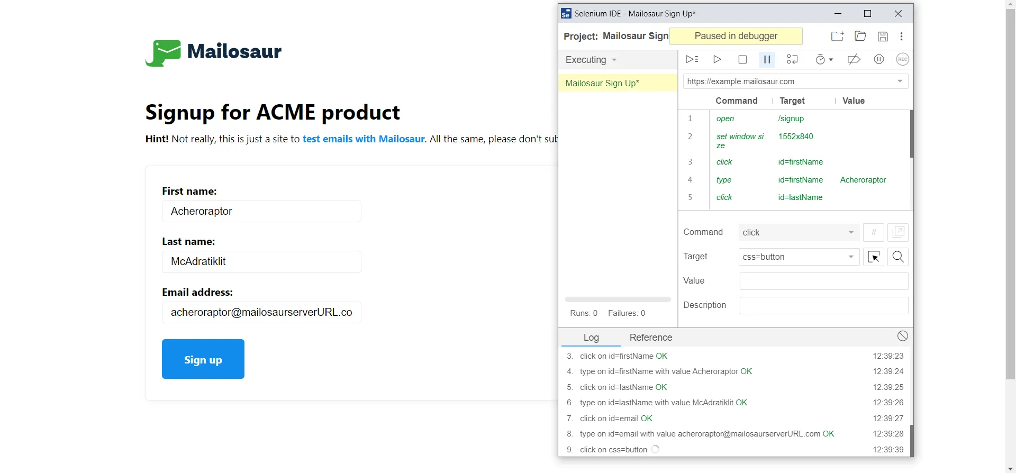Clear the log with the circle icon
Image resolution: width=1016 pixels, height=473 pixels.
(903, 336)
